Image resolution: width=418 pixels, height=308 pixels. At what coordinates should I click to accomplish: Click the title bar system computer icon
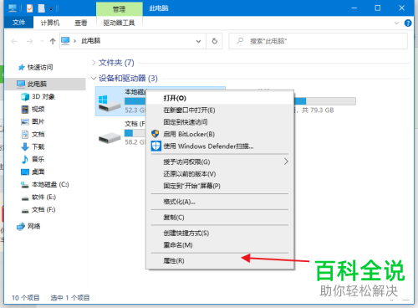pos(13,8)
